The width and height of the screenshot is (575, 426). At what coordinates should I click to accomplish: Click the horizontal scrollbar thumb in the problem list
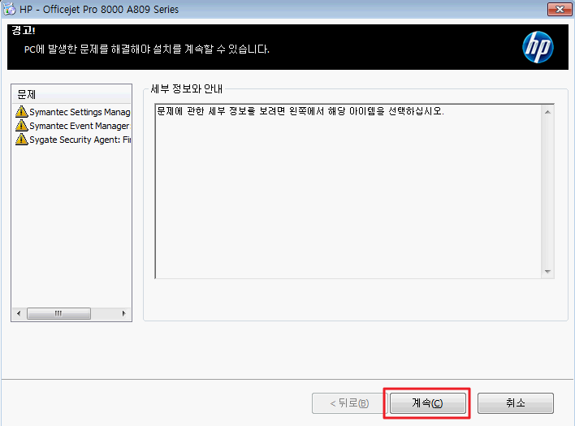coord(58,313)
